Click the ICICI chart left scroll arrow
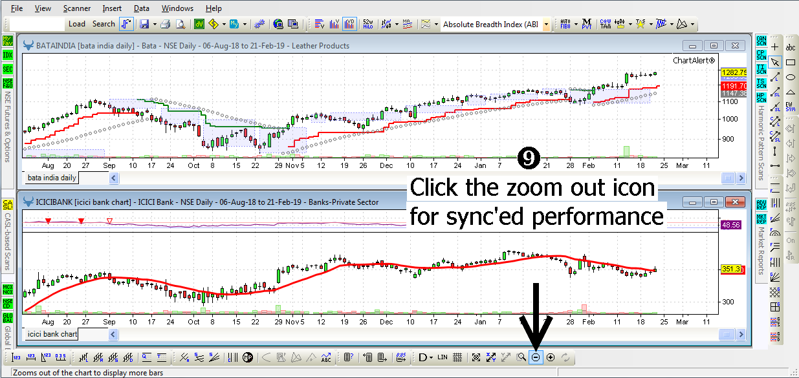 (x=113, y=334)
